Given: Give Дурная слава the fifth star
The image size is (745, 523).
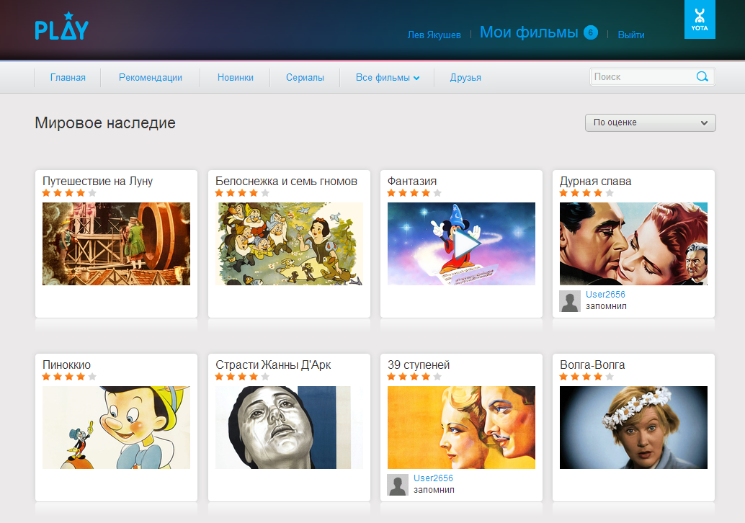Looking at the screenshot, I should (610, 193).
